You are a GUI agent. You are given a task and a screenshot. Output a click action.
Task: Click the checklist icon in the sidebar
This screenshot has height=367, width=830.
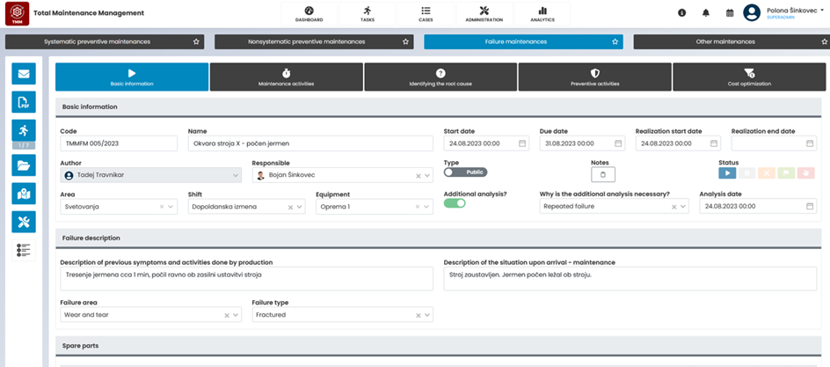point(24,250)
